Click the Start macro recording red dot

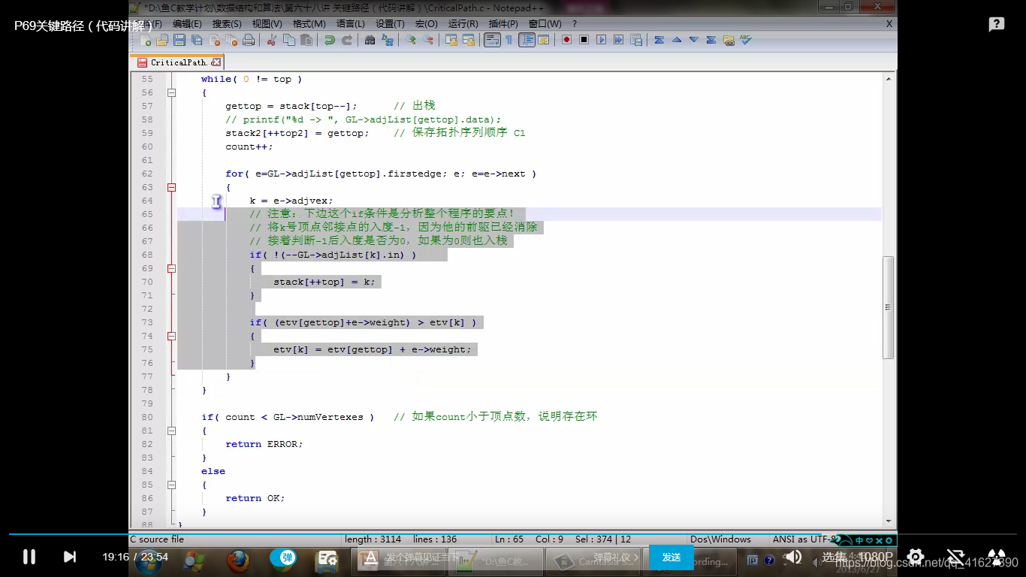click(x=566, y=40)
